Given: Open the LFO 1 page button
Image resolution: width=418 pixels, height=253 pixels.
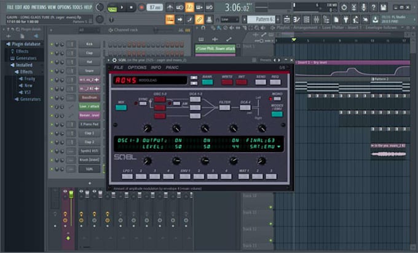Looking at the screenshot, I should [x=127, y=177].
